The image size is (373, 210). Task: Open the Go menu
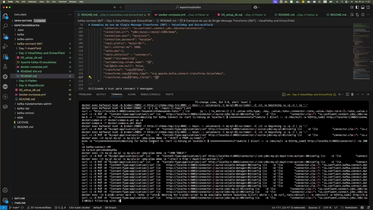(48, 2)
